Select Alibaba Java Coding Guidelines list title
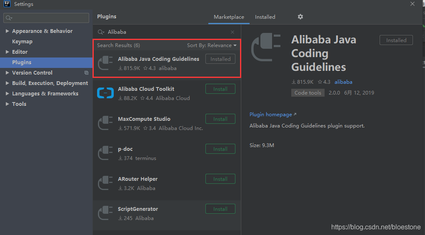Image resolution: width=425 pixels, height=235 pixels. click(159, 59)
